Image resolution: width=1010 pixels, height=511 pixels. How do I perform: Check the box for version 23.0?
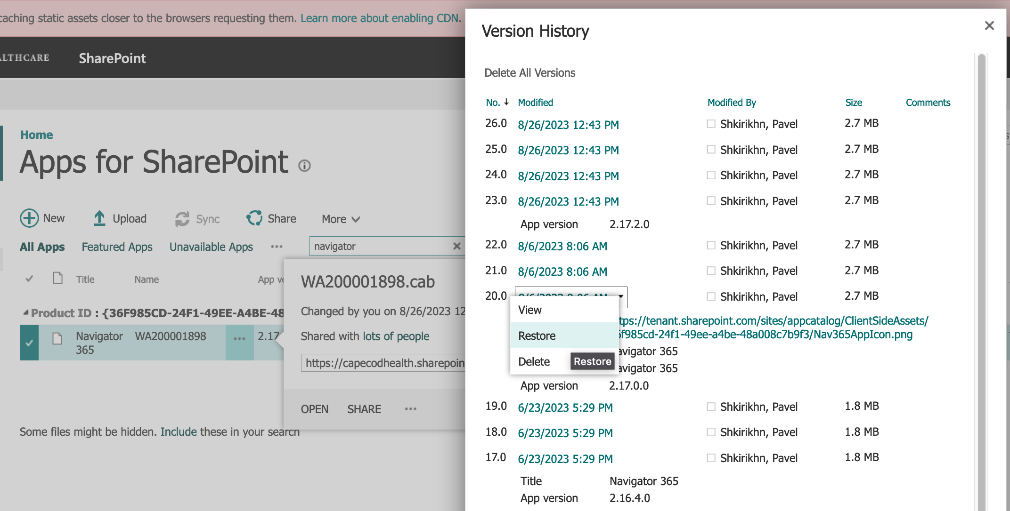(711, 200)
